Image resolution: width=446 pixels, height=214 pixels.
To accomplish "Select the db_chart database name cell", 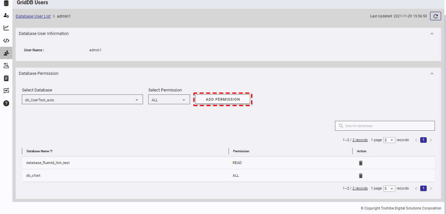I will (33, 176).
